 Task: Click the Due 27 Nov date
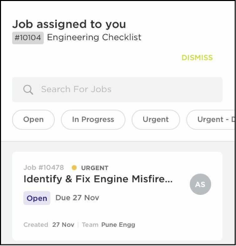click(77, 198)
